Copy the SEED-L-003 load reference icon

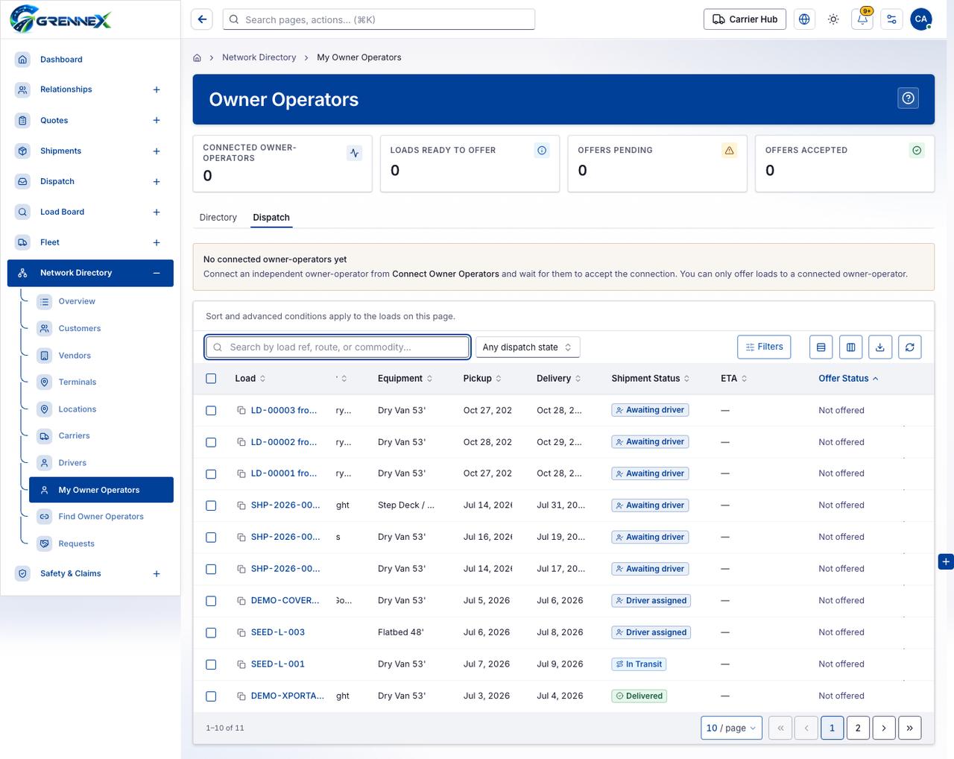click(x=241, y=633)
